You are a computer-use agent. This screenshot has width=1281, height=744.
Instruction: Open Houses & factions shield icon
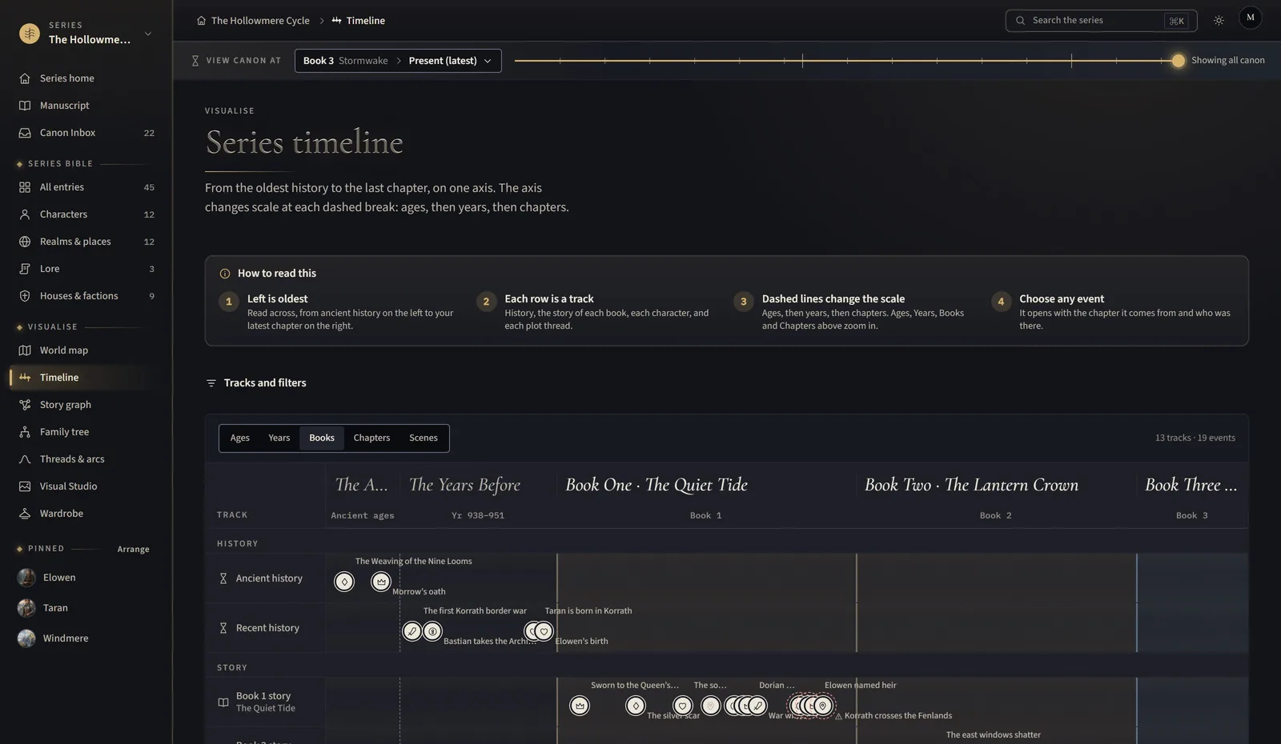point(25,296)
